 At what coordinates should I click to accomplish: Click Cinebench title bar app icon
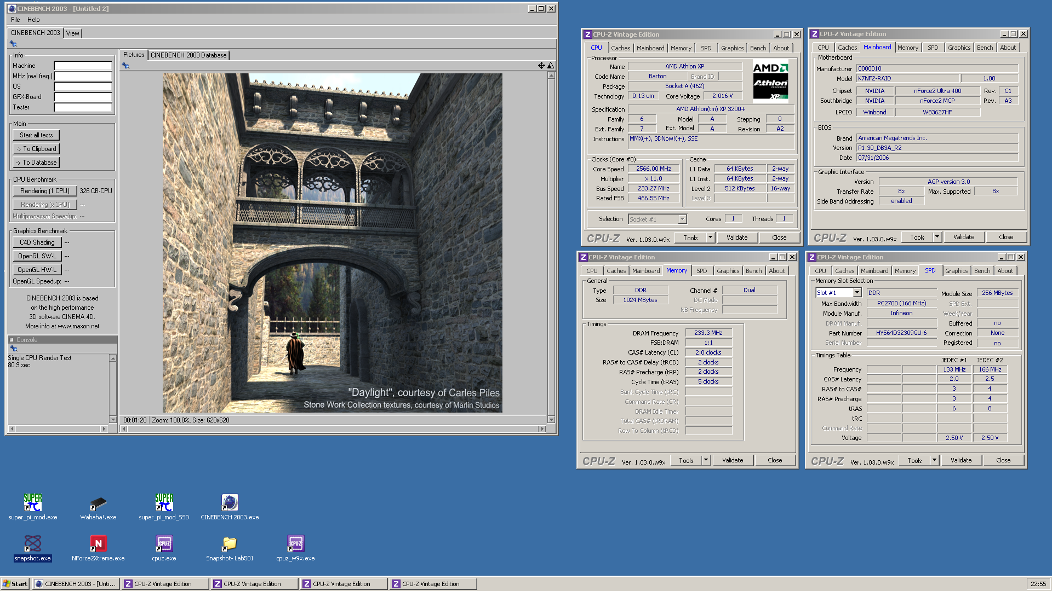click(x=12, y=9)
